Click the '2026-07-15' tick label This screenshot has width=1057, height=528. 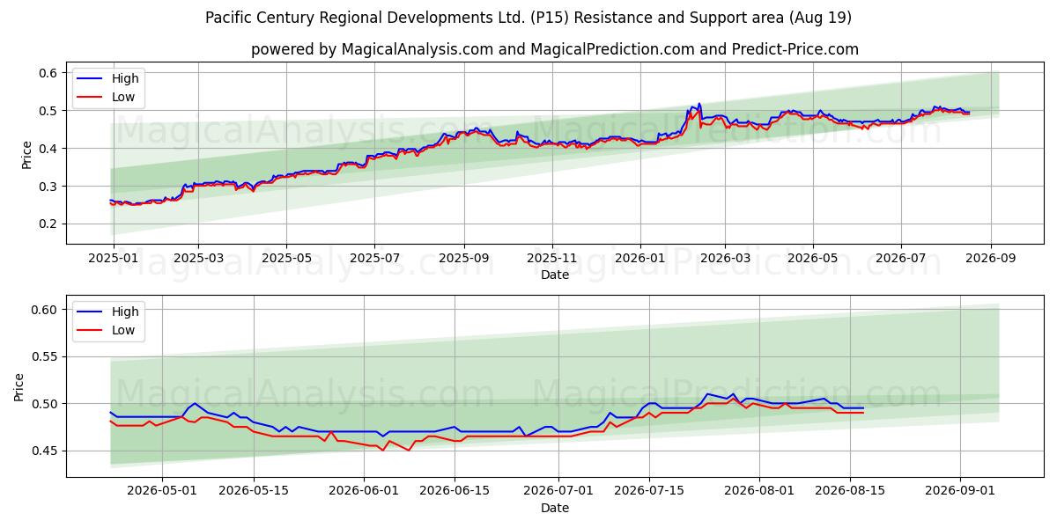(x=649, y=492)
